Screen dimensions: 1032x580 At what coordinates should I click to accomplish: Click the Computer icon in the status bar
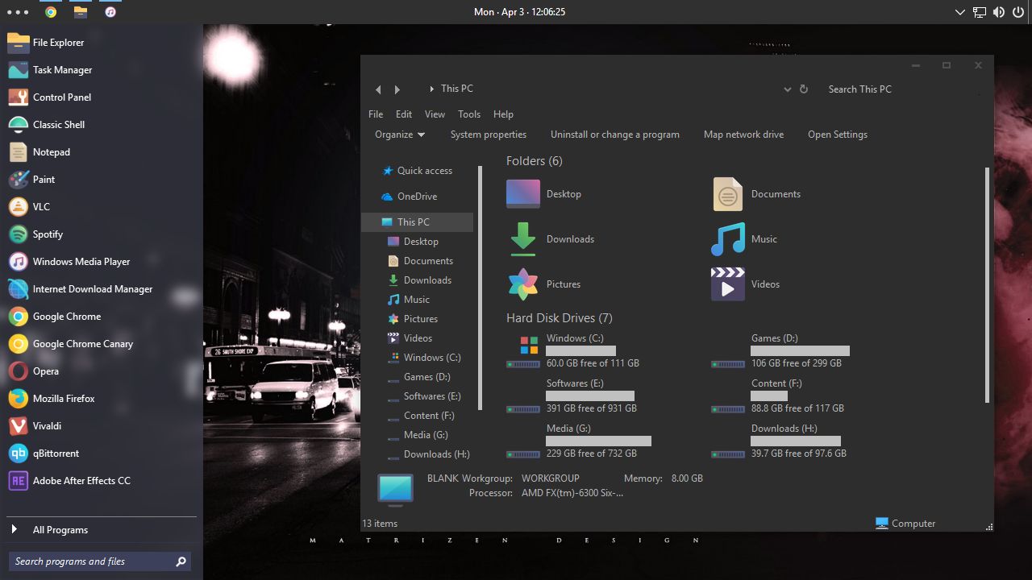pyautogui.click(x=880, y=523)
